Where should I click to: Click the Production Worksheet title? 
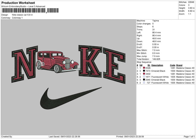18,3
